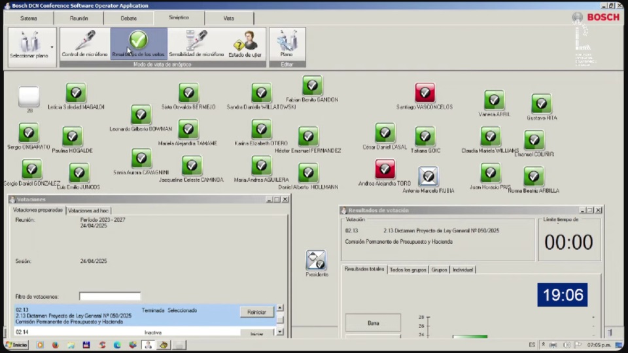Select Fabian Benito GANDON seat icon

coord(313,86)
